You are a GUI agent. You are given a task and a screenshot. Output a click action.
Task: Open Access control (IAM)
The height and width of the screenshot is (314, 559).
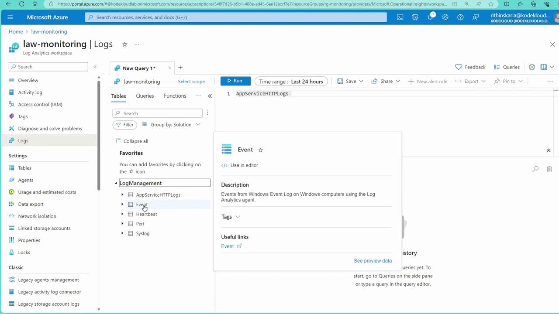(40, 104)
